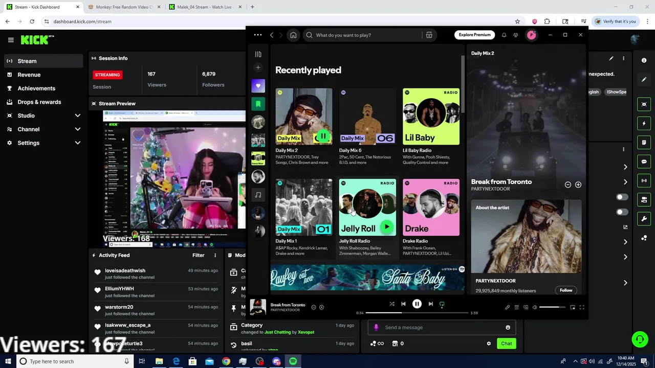
Task: Open Connect to a device
Action: pos(526,307)
